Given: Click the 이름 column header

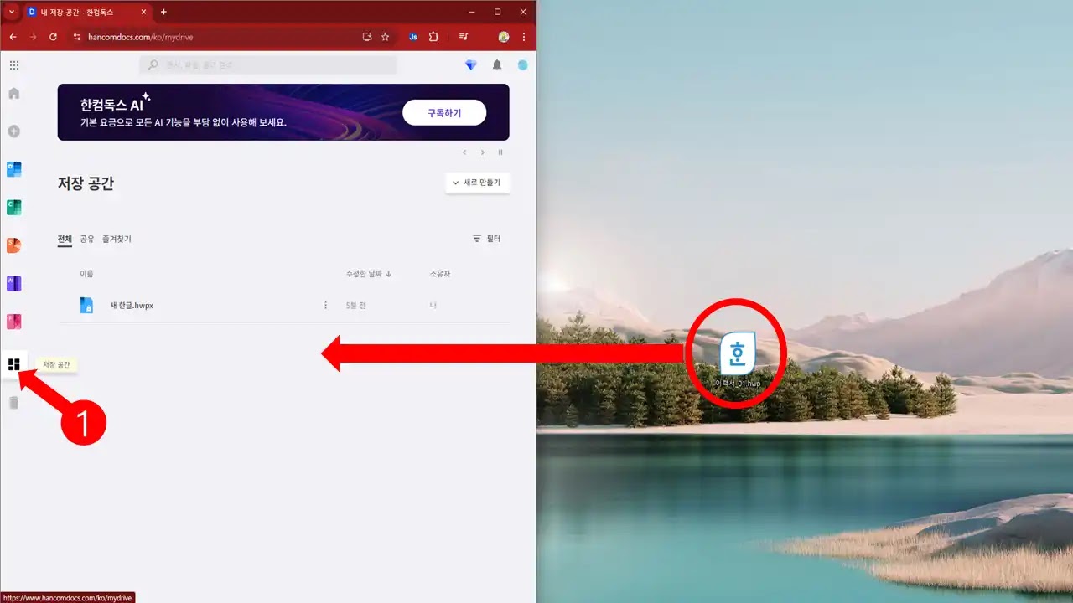Looking at the screenshot, I should 86,274.
